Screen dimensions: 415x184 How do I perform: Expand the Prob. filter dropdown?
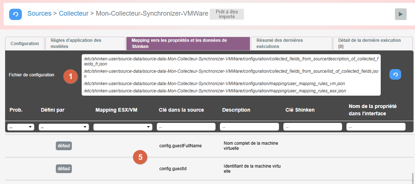(x=21, y=127)
